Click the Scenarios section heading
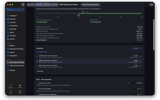The width and height of the screenshot is (160, 100). pyautogui.click(x=39, y=48)
